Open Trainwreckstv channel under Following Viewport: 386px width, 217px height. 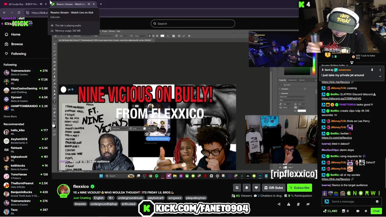tap(26, 72)
